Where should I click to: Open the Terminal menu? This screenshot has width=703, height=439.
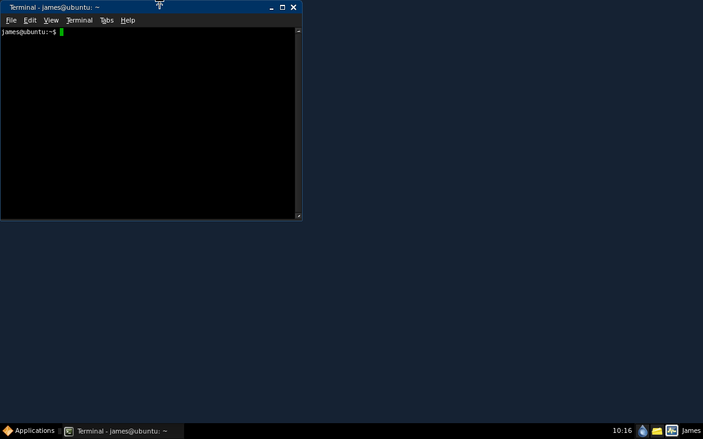point(79,20)
